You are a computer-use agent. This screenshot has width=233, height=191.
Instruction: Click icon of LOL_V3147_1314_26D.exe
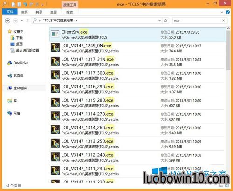pyautogui.click(x=55, y=130)
